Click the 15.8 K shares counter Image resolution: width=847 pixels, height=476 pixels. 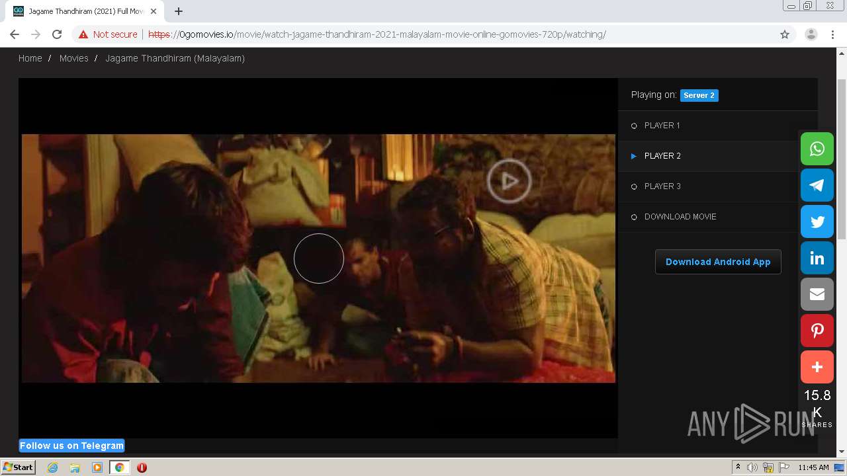[x=817, y=408]
